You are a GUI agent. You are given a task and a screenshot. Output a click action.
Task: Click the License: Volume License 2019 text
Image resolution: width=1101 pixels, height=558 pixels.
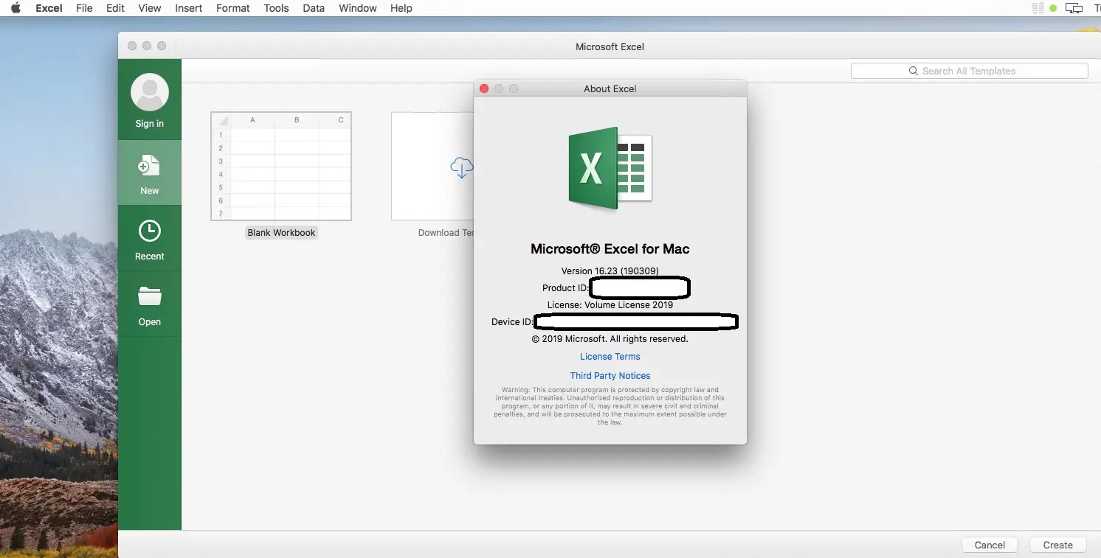pyautogui.click(x=610, y=305)
